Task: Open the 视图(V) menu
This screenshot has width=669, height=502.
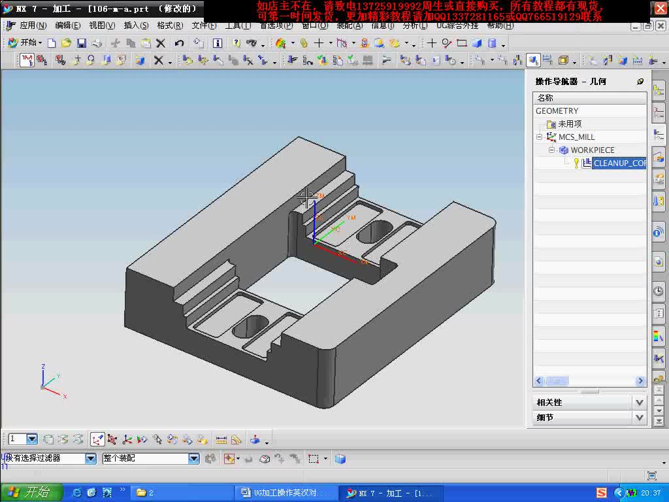Action: [102, 25]
